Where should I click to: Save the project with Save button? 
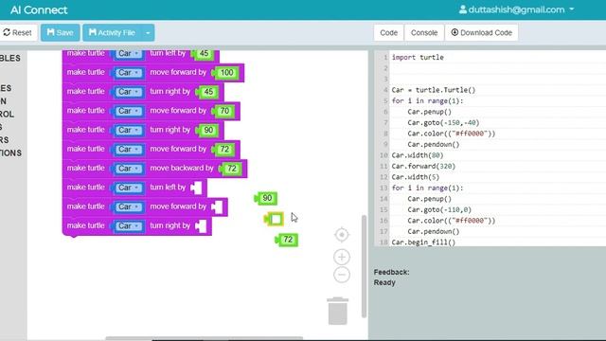60,33
